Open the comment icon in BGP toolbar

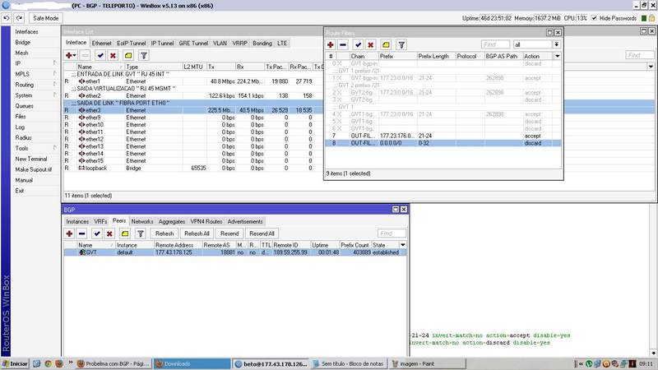[x=128, y=234]
